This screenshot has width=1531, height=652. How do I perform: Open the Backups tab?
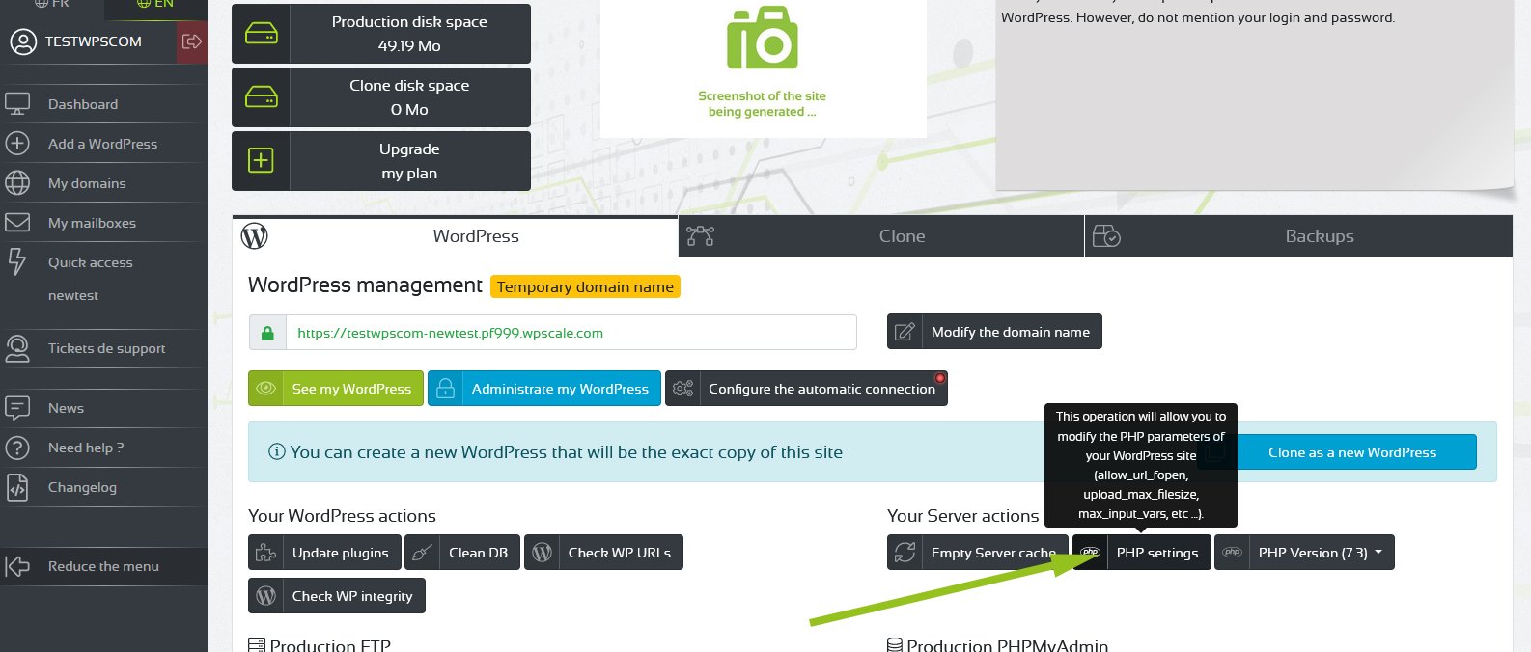point(1318,236)
